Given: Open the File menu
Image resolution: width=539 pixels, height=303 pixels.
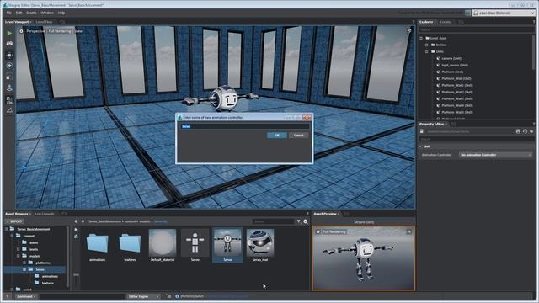Looking at the screenshot, I should click(x=9, y=13).
